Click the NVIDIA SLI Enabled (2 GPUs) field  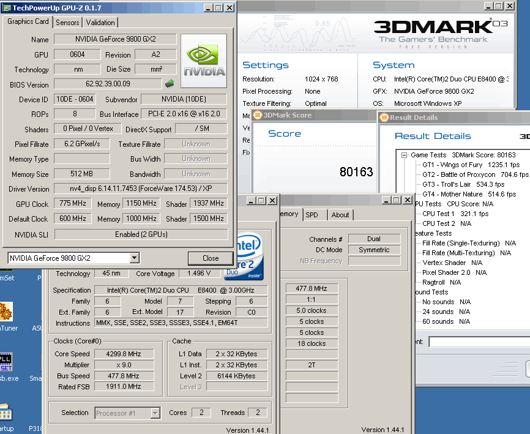141,234
